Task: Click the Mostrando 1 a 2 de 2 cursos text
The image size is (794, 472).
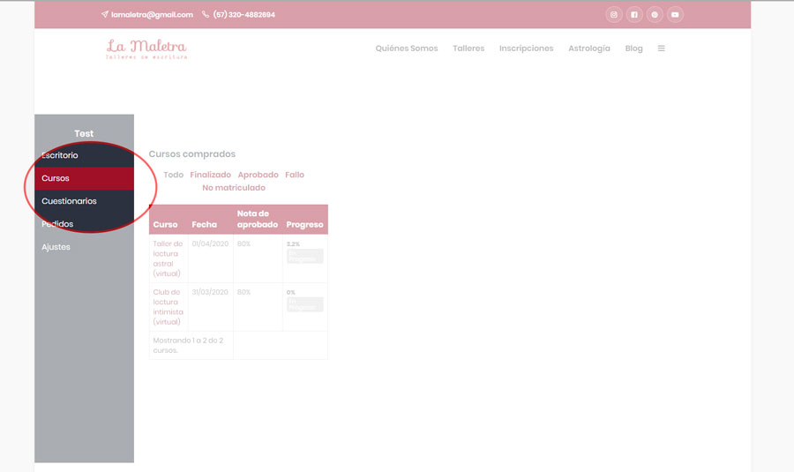Action: [x=188, y=345]
